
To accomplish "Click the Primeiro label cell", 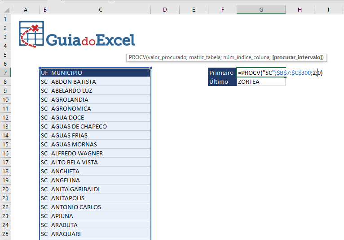I will [222, 73].
